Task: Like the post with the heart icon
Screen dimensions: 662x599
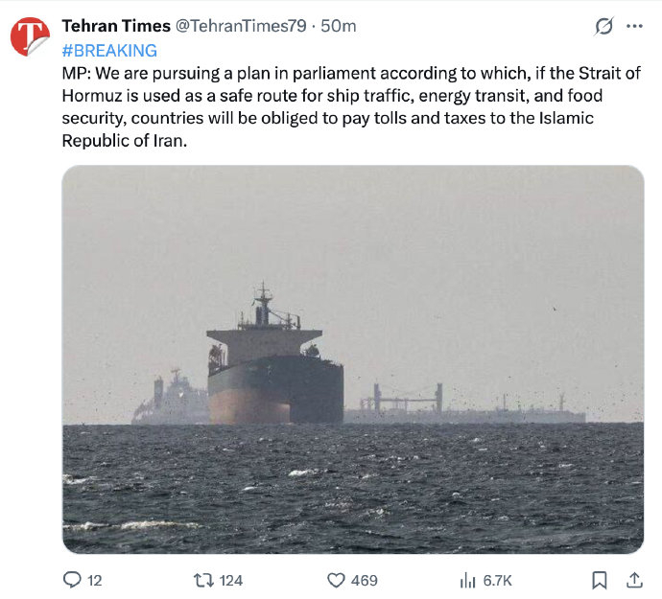Action: [x=336, y=580]
